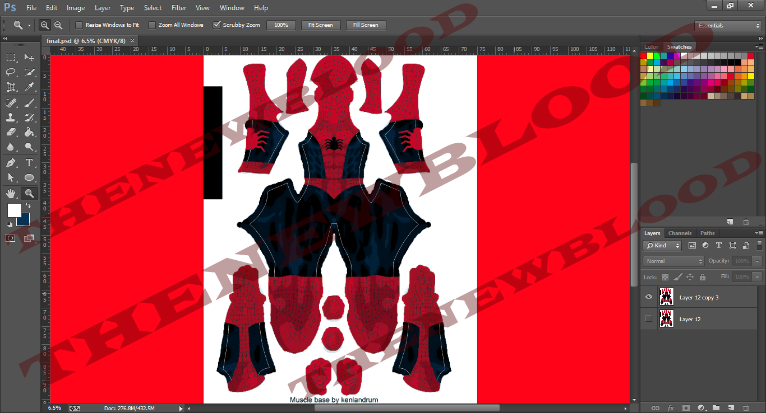Select the Healing Brush tool
Viewport: 766px width, 413px height.
(11, 102)
